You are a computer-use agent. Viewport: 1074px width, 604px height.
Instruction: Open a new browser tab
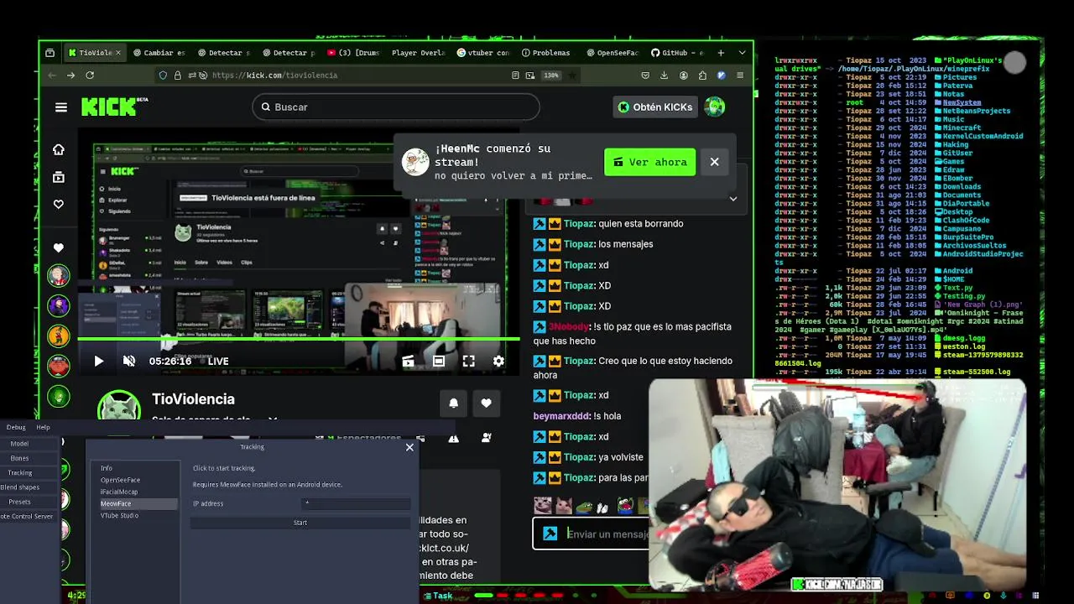tap(720, 53)
